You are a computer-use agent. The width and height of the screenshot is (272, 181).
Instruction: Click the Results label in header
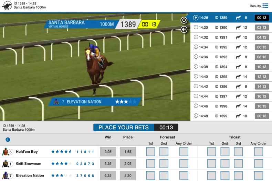click(255, 6)
